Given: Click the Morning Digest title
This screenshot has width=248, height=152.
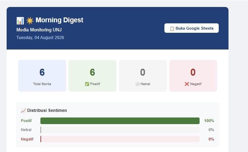Looking at the screenshot, I should click(x=59, y=20).
